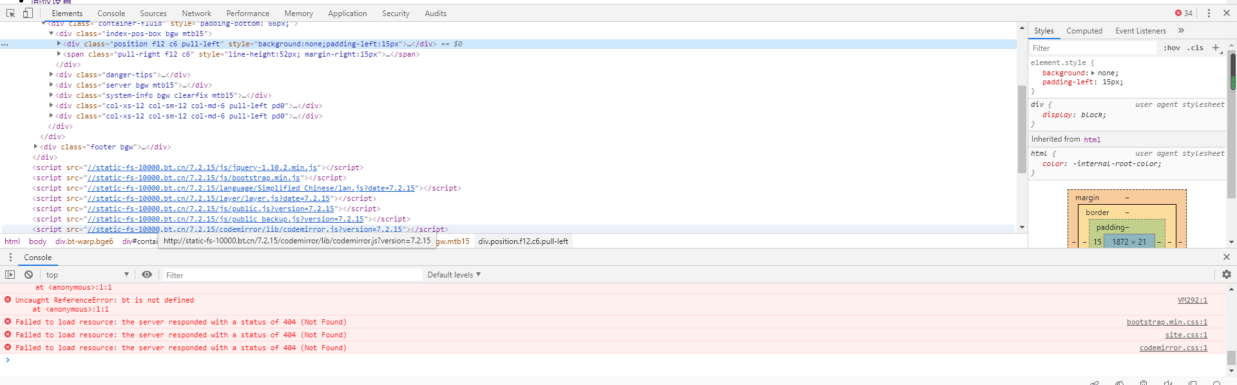
Task: Open codemirror.css:1 error source link
Action: click(x=1173, y=348)
